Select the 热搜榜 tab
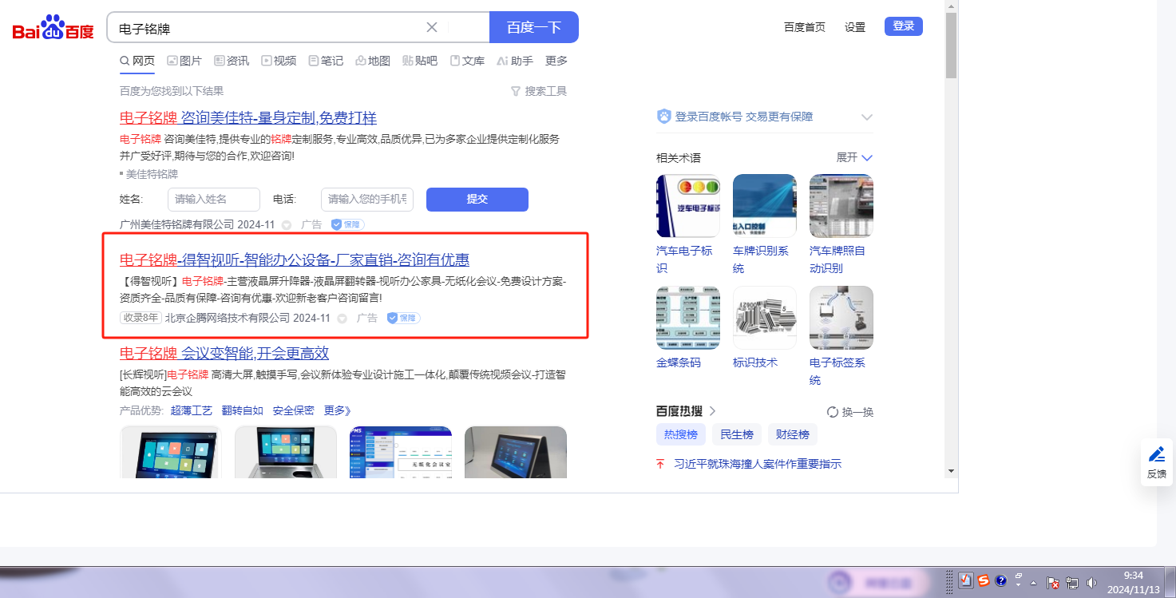This screenshot has height=598, width=1176. 681,434
